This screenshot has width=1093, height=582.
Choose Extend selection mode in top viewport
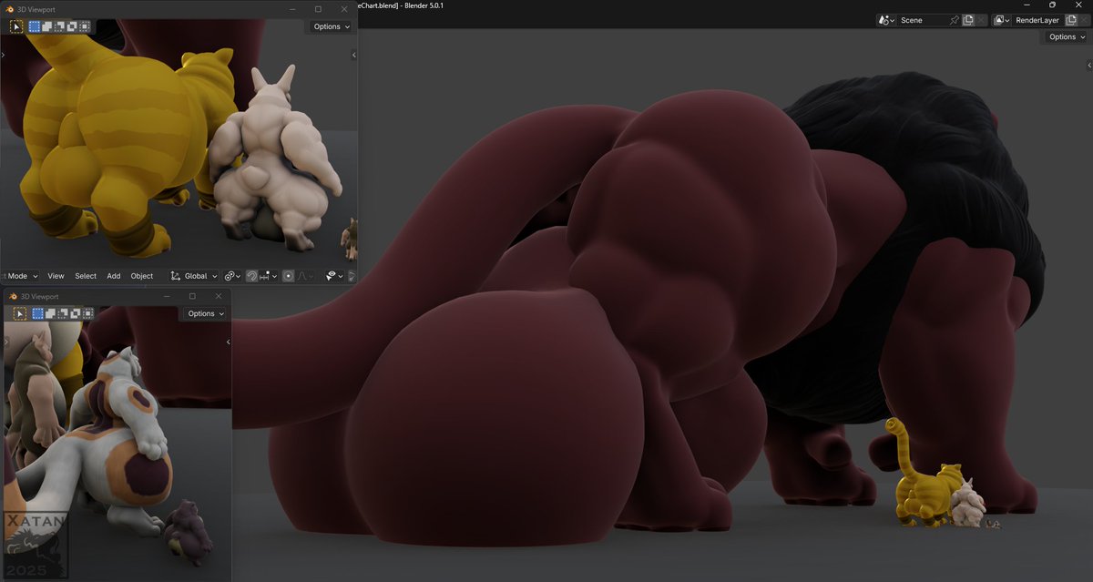[47, 26]
